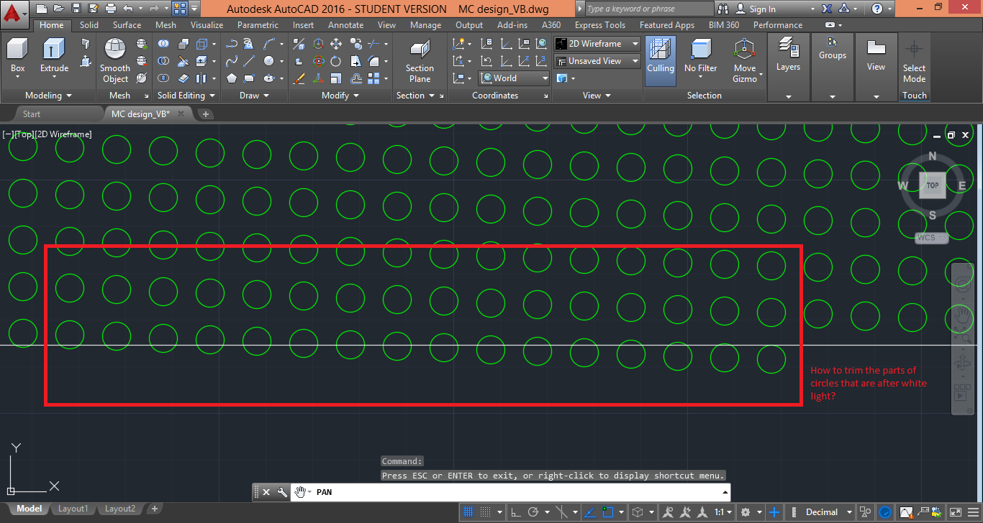Click the WCS label under the ViewCube
Image resolution: width=983 pixels, height=523 pixels.
(931, 238)
